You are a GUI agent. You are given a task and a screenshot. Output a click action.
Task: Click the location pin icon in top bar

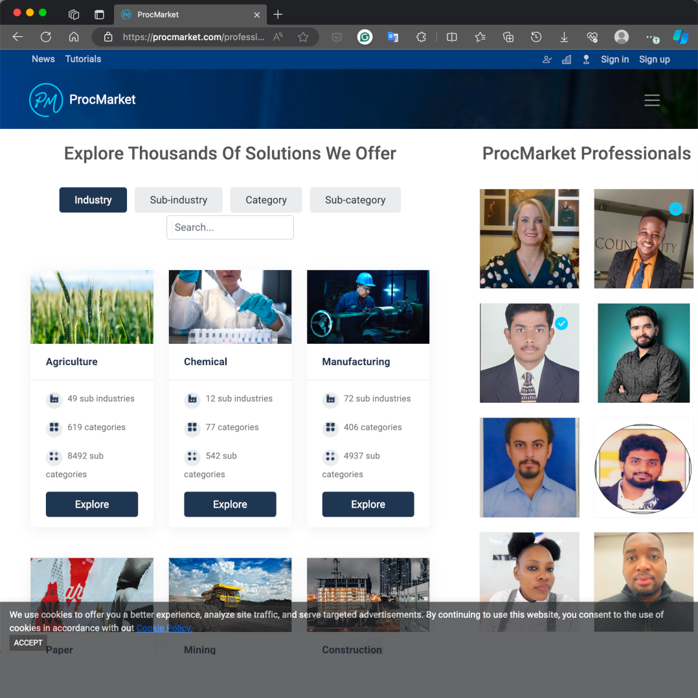point(586,60)
